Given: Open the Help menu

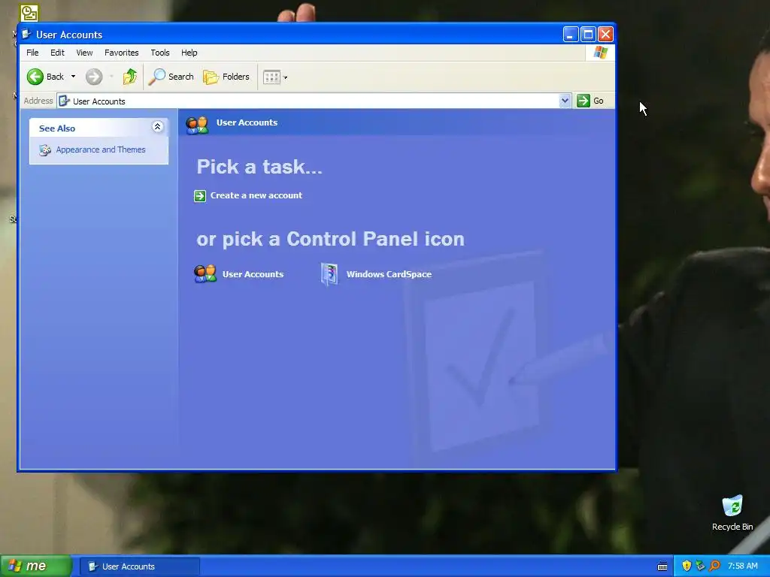Looking at the screenshot, I should pyautogui.click(x=189, y=53).
